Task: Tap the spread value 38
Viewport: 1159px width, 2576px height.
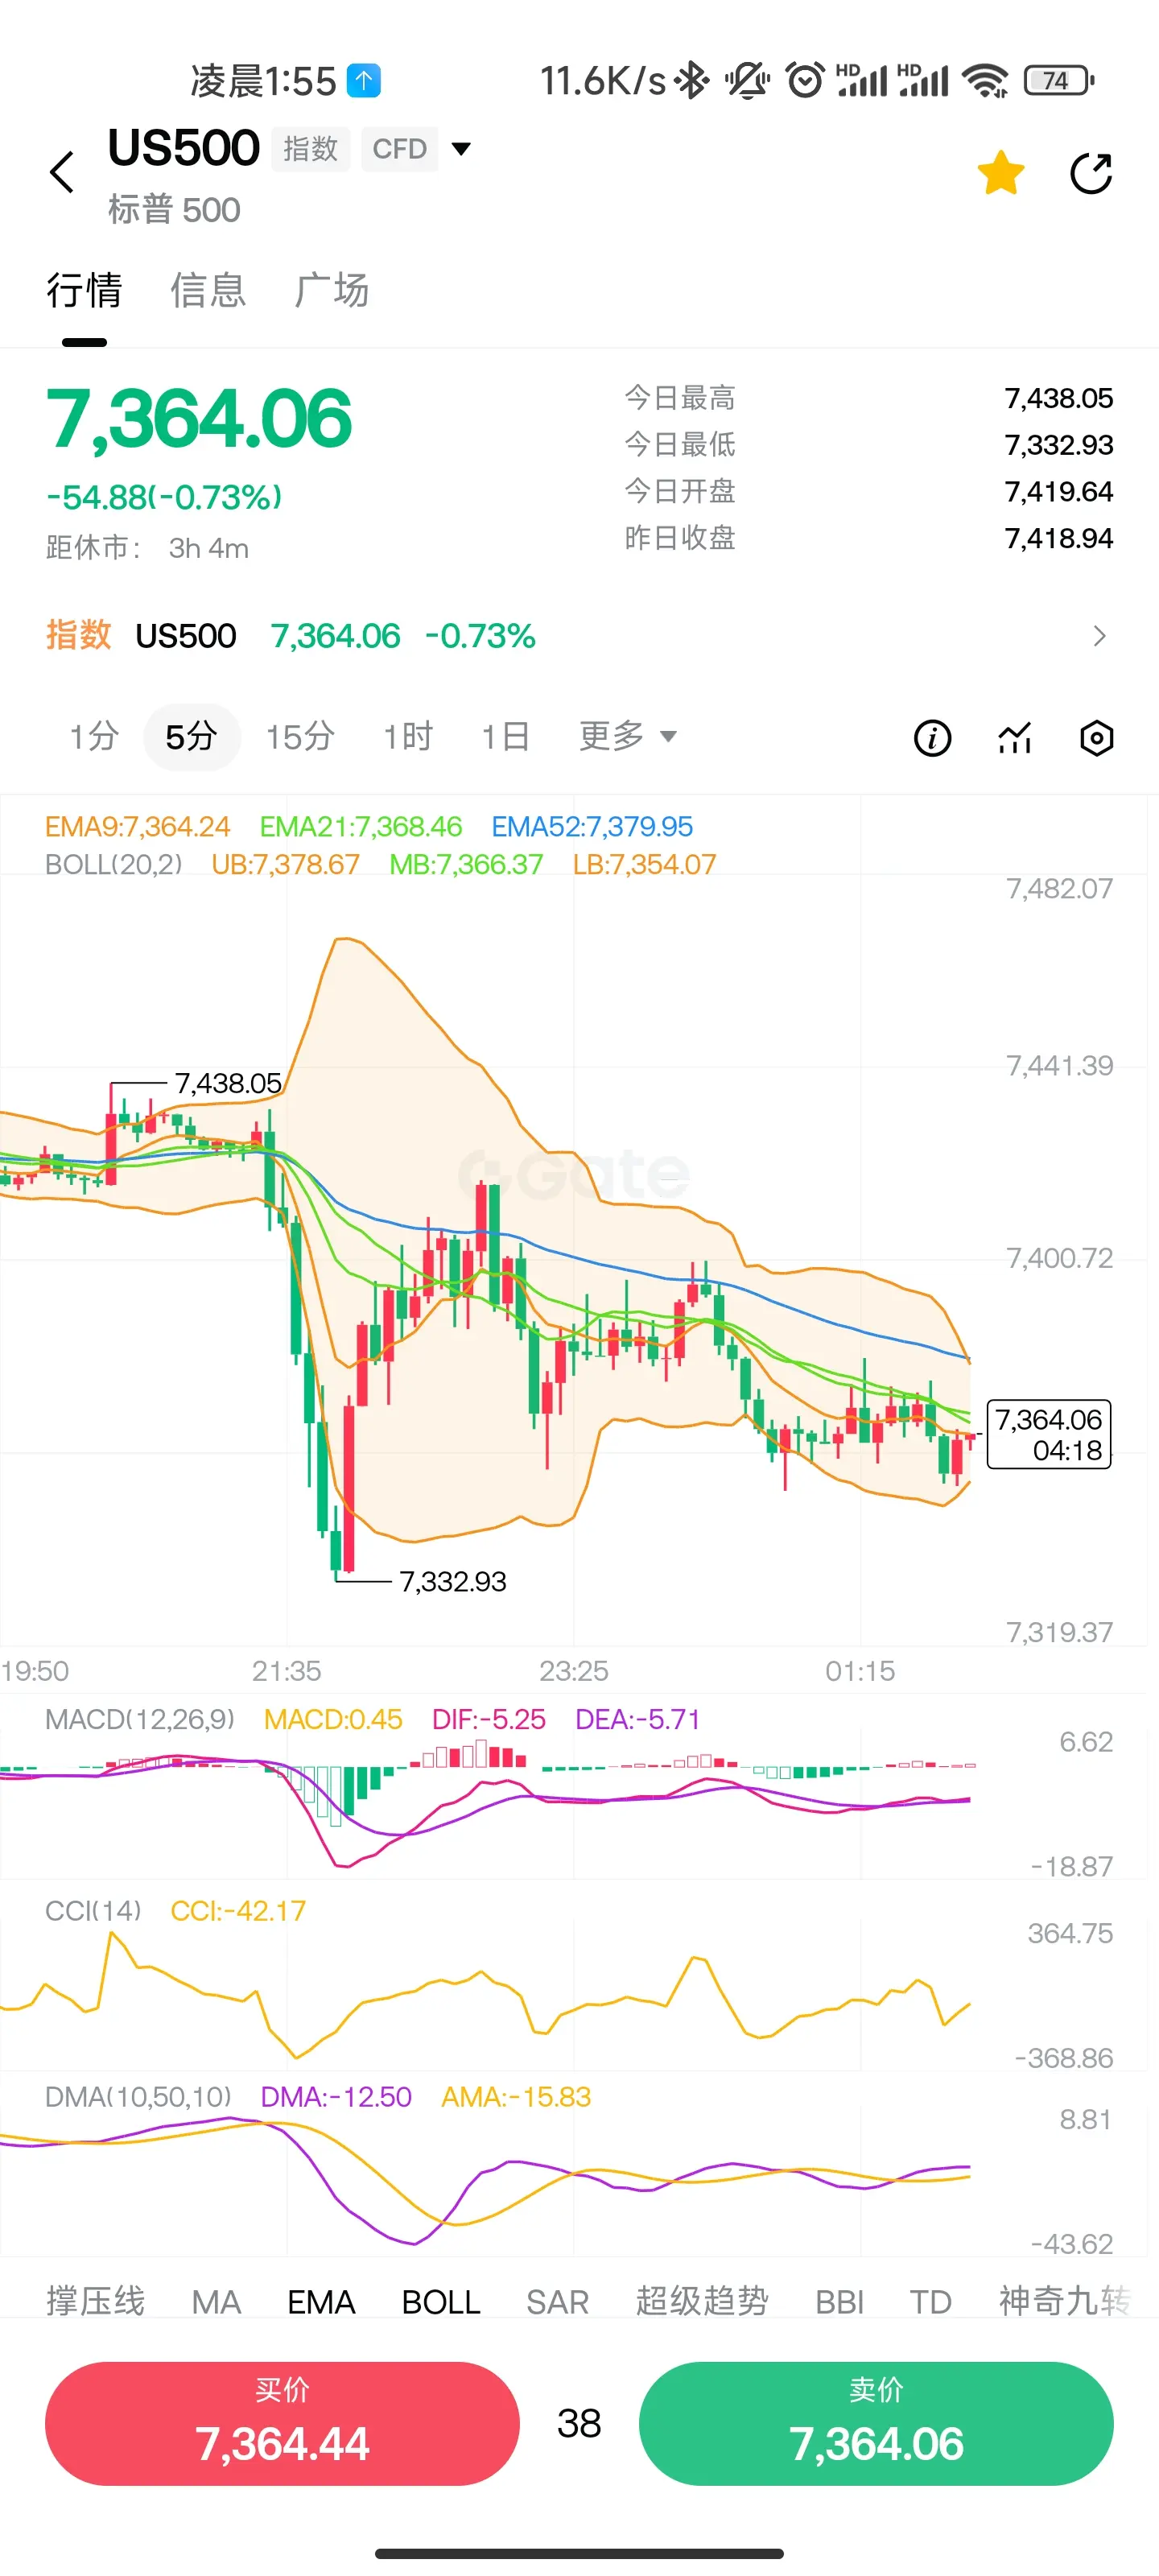Action: [579, 2423]
